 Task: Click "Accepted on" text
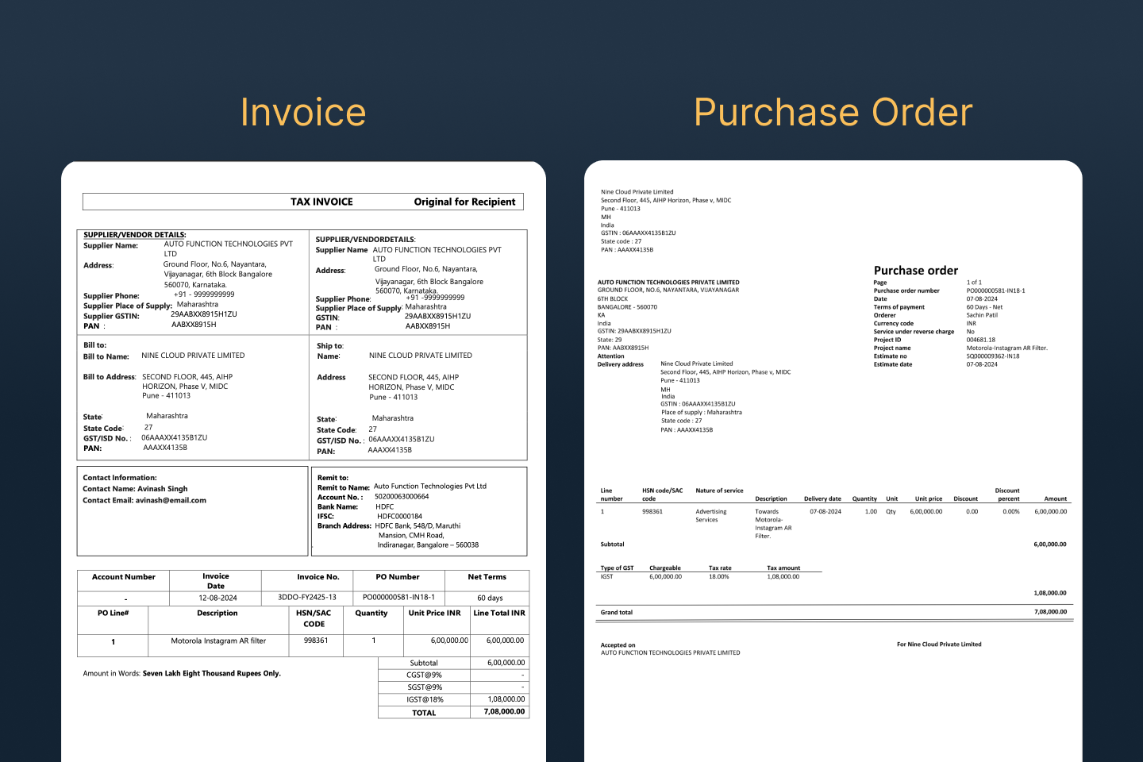point(618,645)
